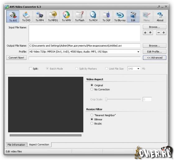Click the tray arrow icon in title bar

(x=159, y=7)
